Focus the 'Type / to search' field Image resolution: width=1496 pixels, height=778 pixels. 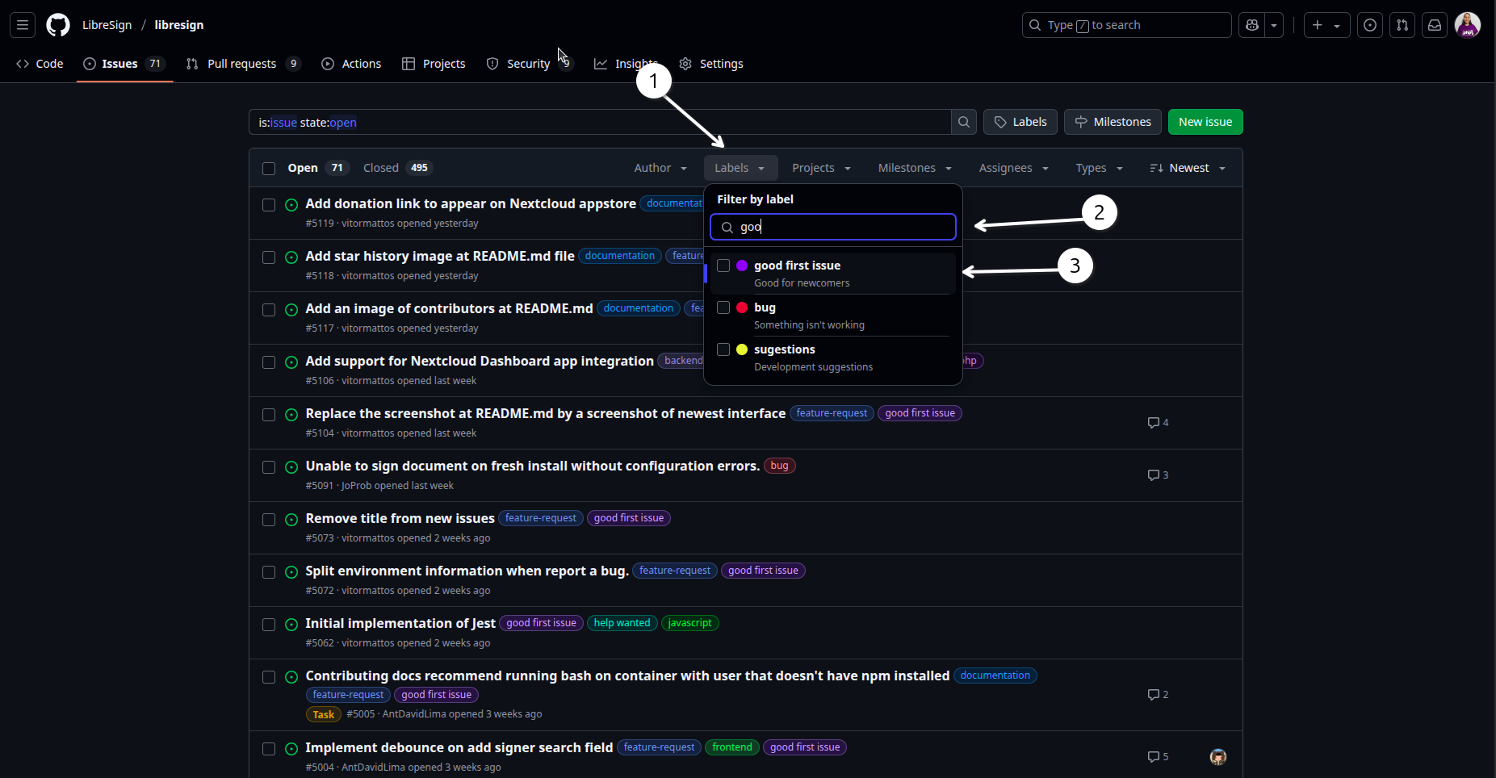(1126, 25)
